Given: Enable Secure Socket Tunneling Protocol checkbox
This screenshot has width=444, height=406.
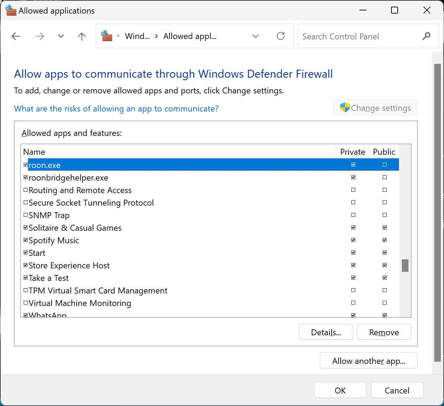Looking at the screenshot, I should tap(25, 202).
